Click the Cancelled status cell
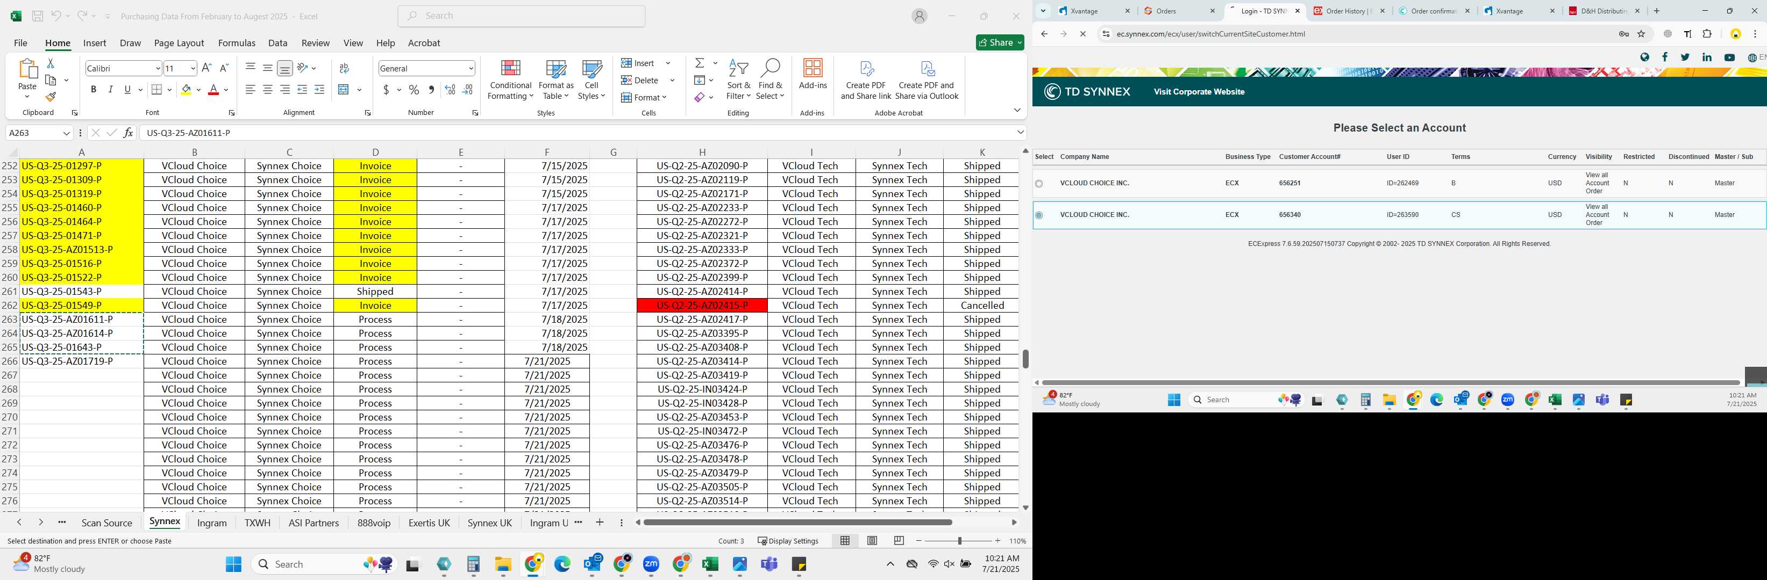The image size is (1767, 580). tap(981, 306)
